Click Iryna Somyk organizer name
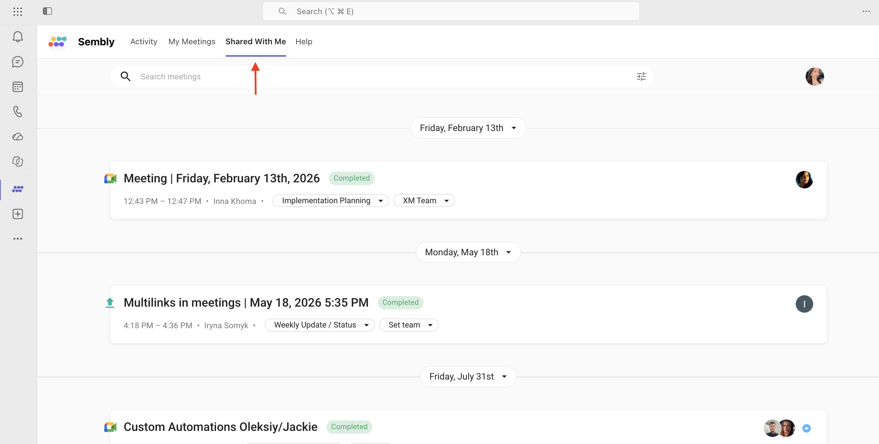The width and height of the screenshot is (879, 444). click(226, 325)
